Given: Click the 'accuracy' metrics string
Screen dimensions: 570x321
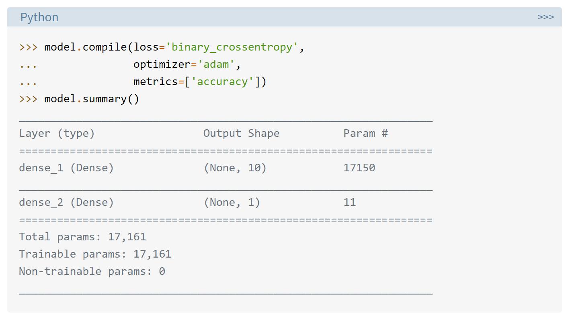Looking at the screenshot, I should (x=222, y=82).
